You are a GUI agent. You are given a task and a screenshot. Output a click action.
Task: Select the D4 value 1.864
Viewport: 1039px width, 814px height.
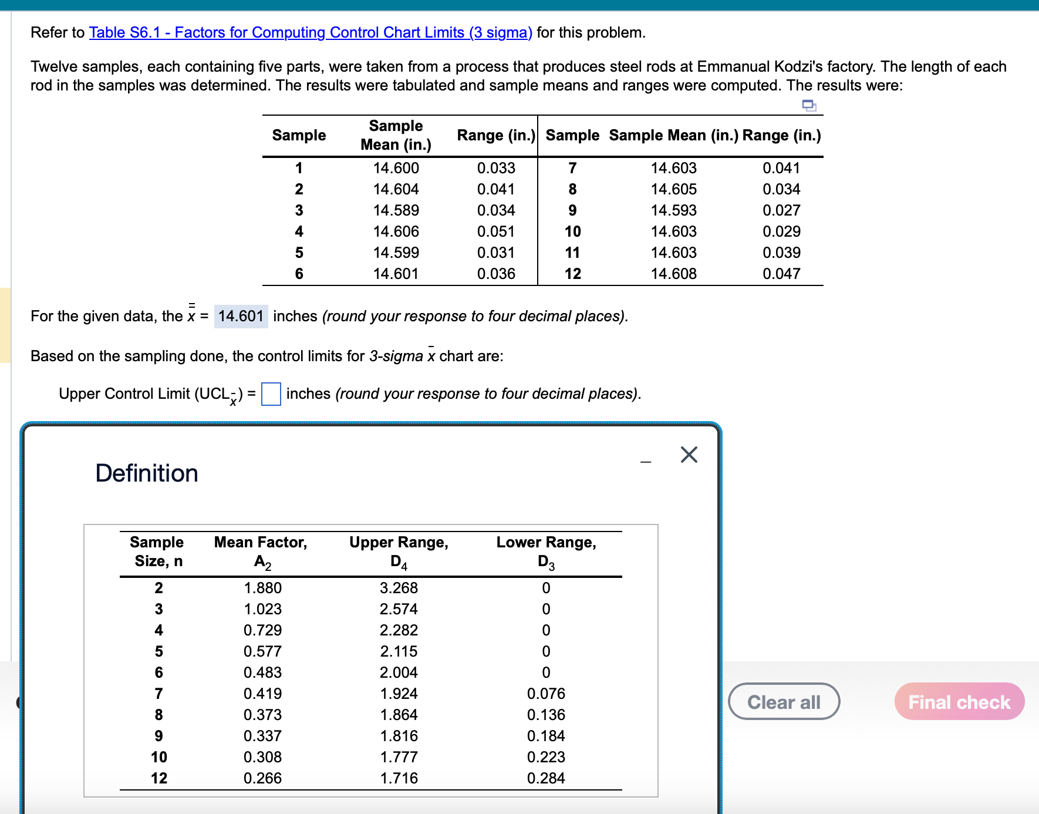coord(399,715)
